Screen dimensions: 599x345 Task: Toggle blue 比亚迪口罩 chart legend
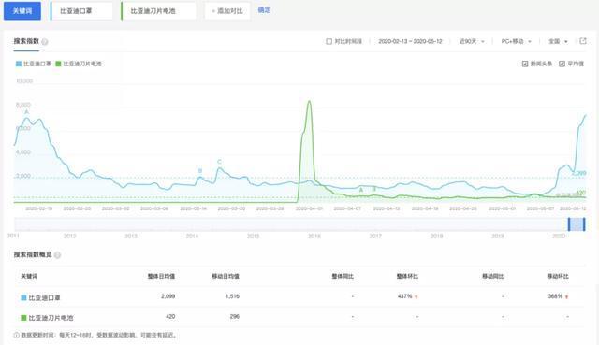coord(34,64)
